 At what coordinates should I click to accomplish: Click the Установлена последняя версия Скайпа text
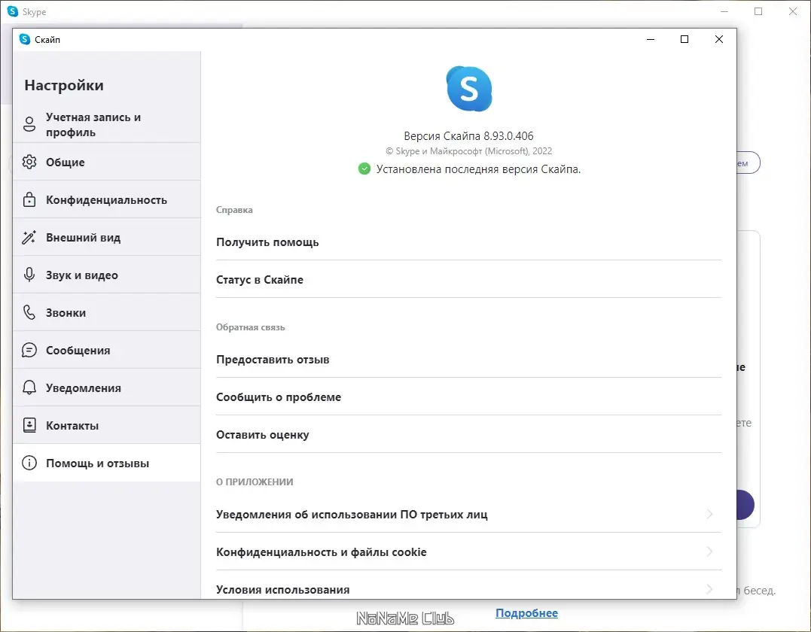(x=478, y=169)
